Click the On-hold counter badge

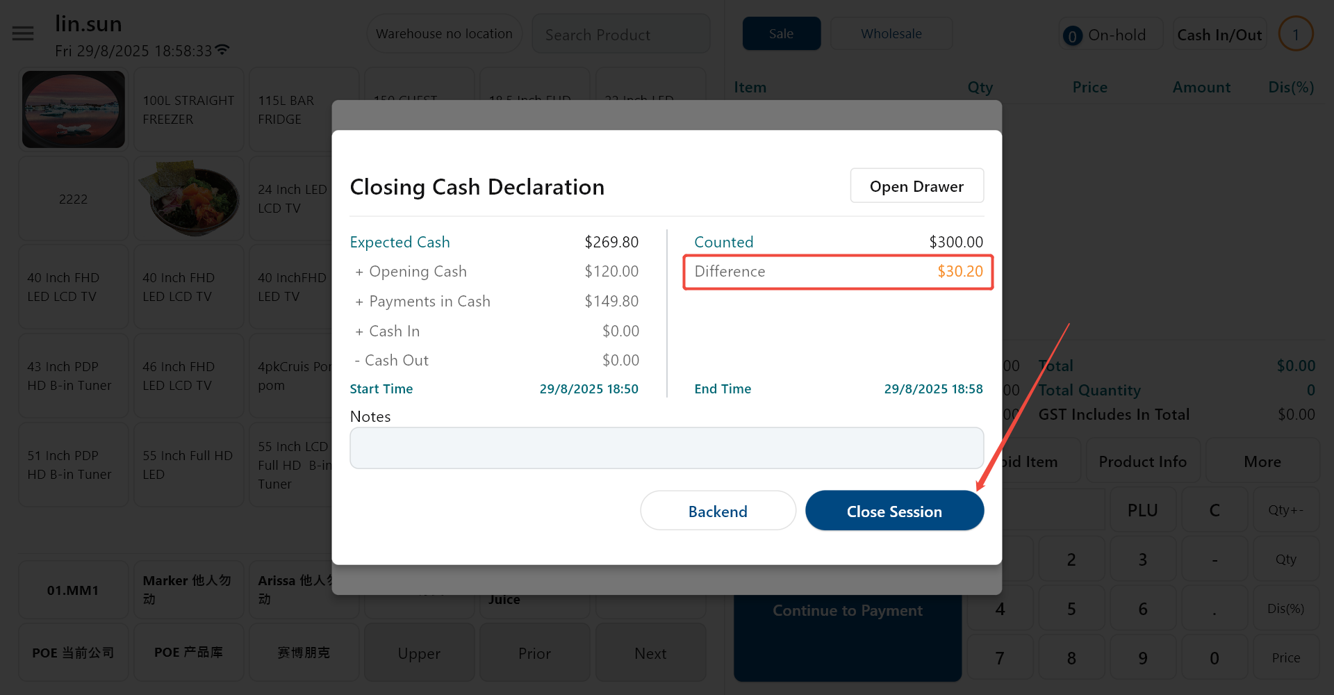click(1072, 35)
